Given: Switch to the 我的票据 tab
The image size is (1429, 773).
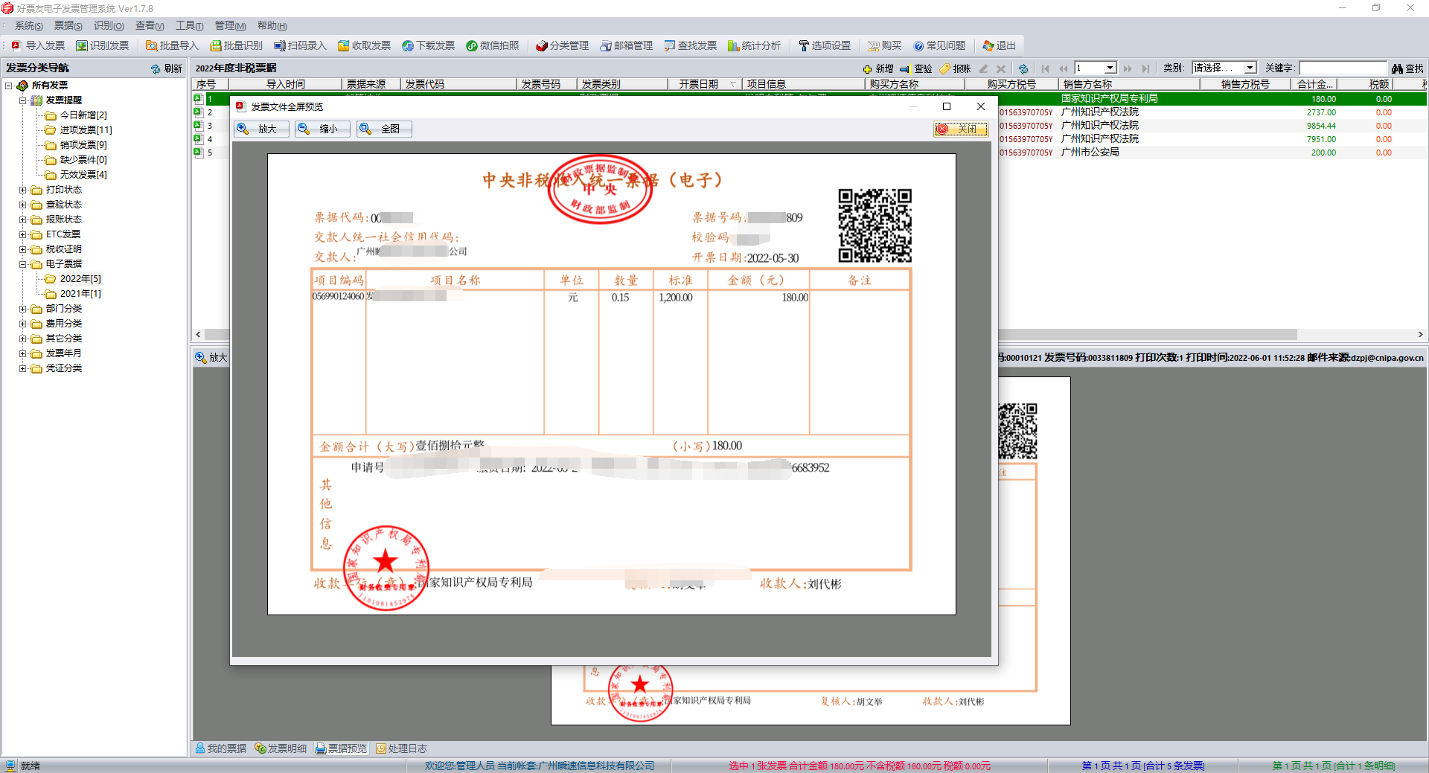Looking at the screenshot, I should click(221, 748).
